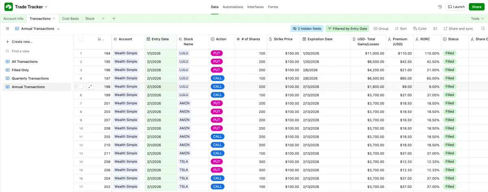Viewport: 488px width, 192px height.
Task: Tick the select-all checkbox in header
Action: tap(81, 39)
